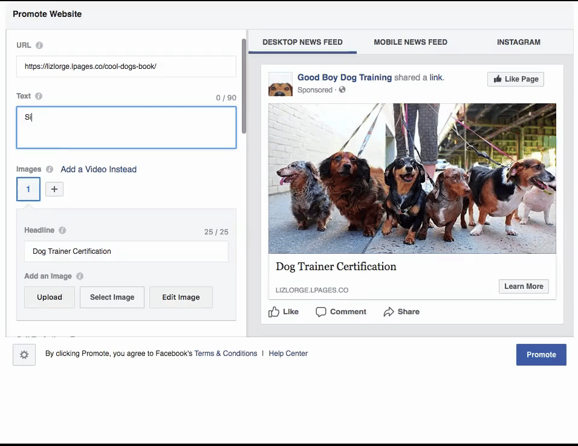Click Learn More button in ad preview
578x446 pixels.
(524, 286)
